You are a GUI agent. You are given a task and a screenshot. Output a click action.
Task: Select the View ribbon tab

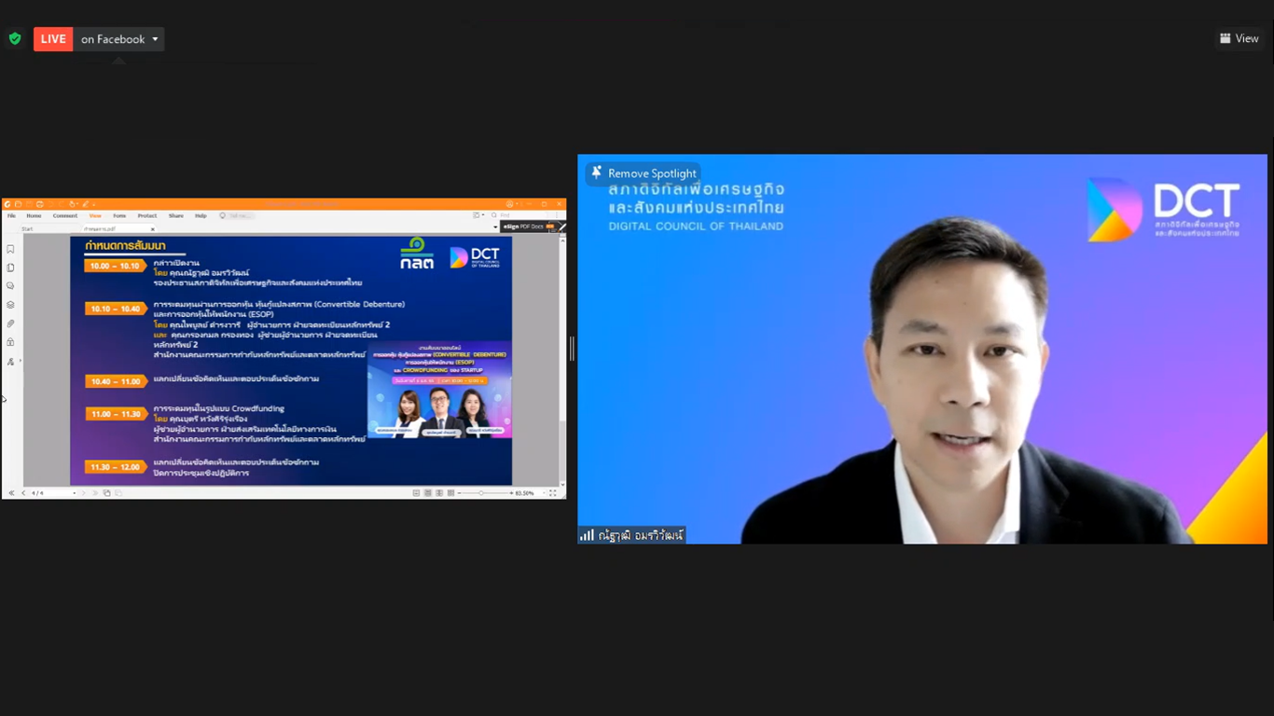(95, 215)
